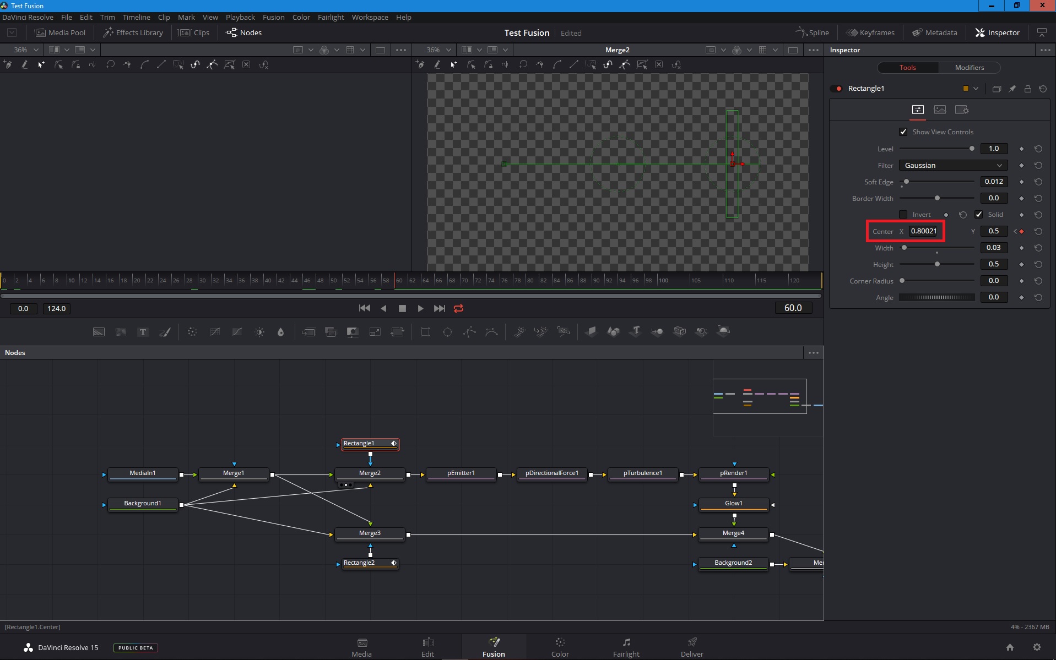This screenshot has width=1056, height=660.
Task: Add a pEmitter particle tool from toolbar
Action: [x=519, y=332]
